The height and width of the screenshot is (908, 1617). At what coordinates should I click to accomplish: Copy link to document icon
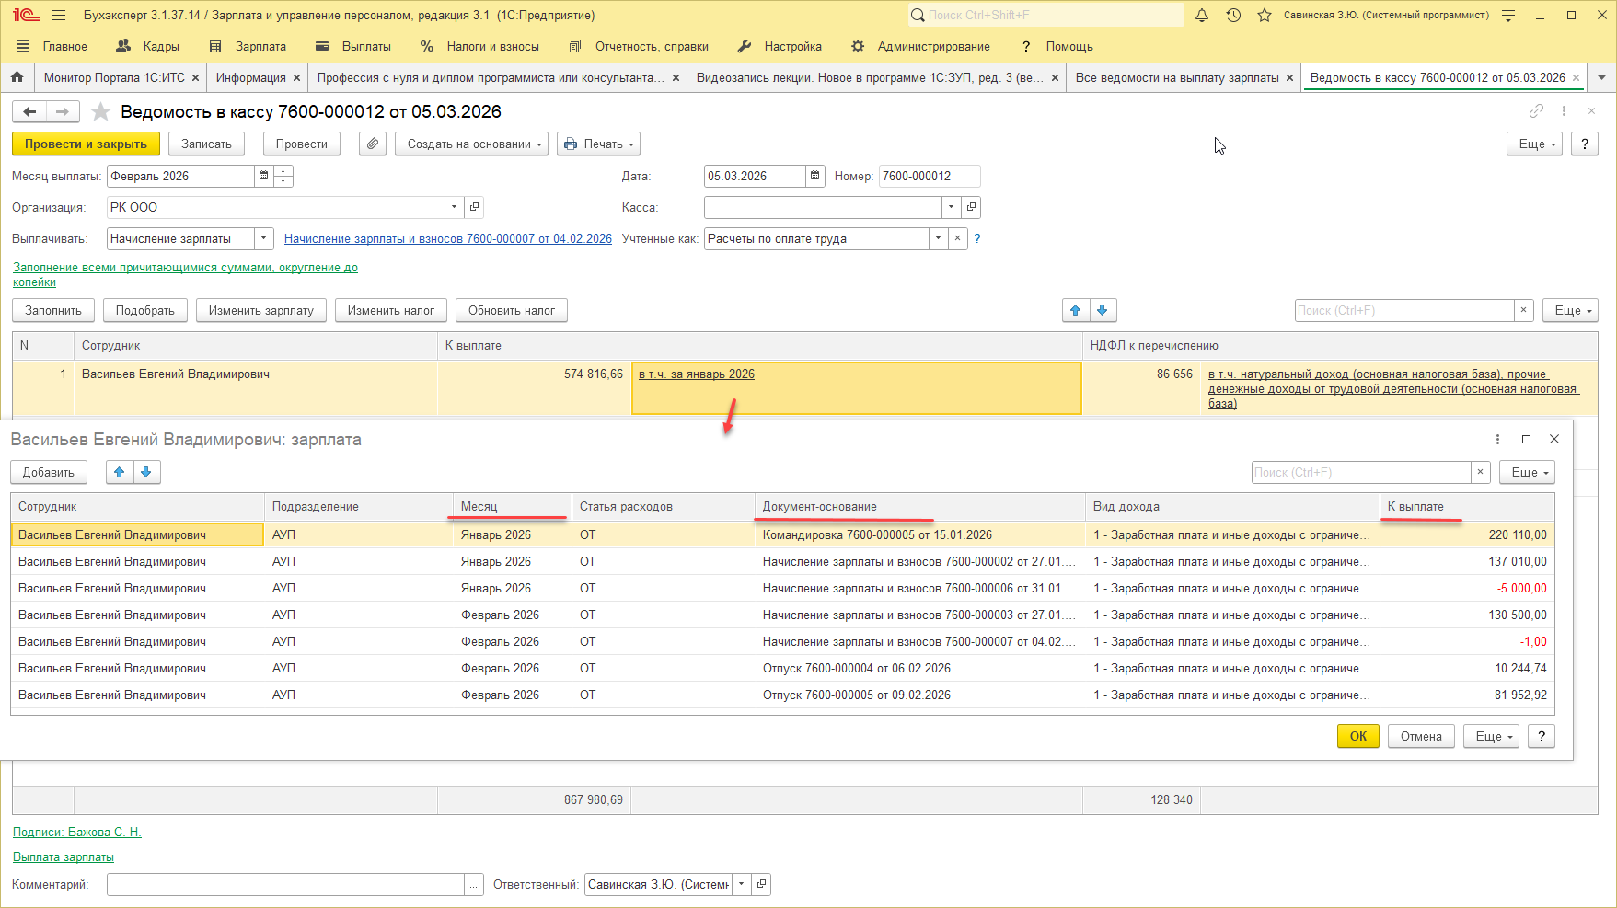pos(1536,111)
